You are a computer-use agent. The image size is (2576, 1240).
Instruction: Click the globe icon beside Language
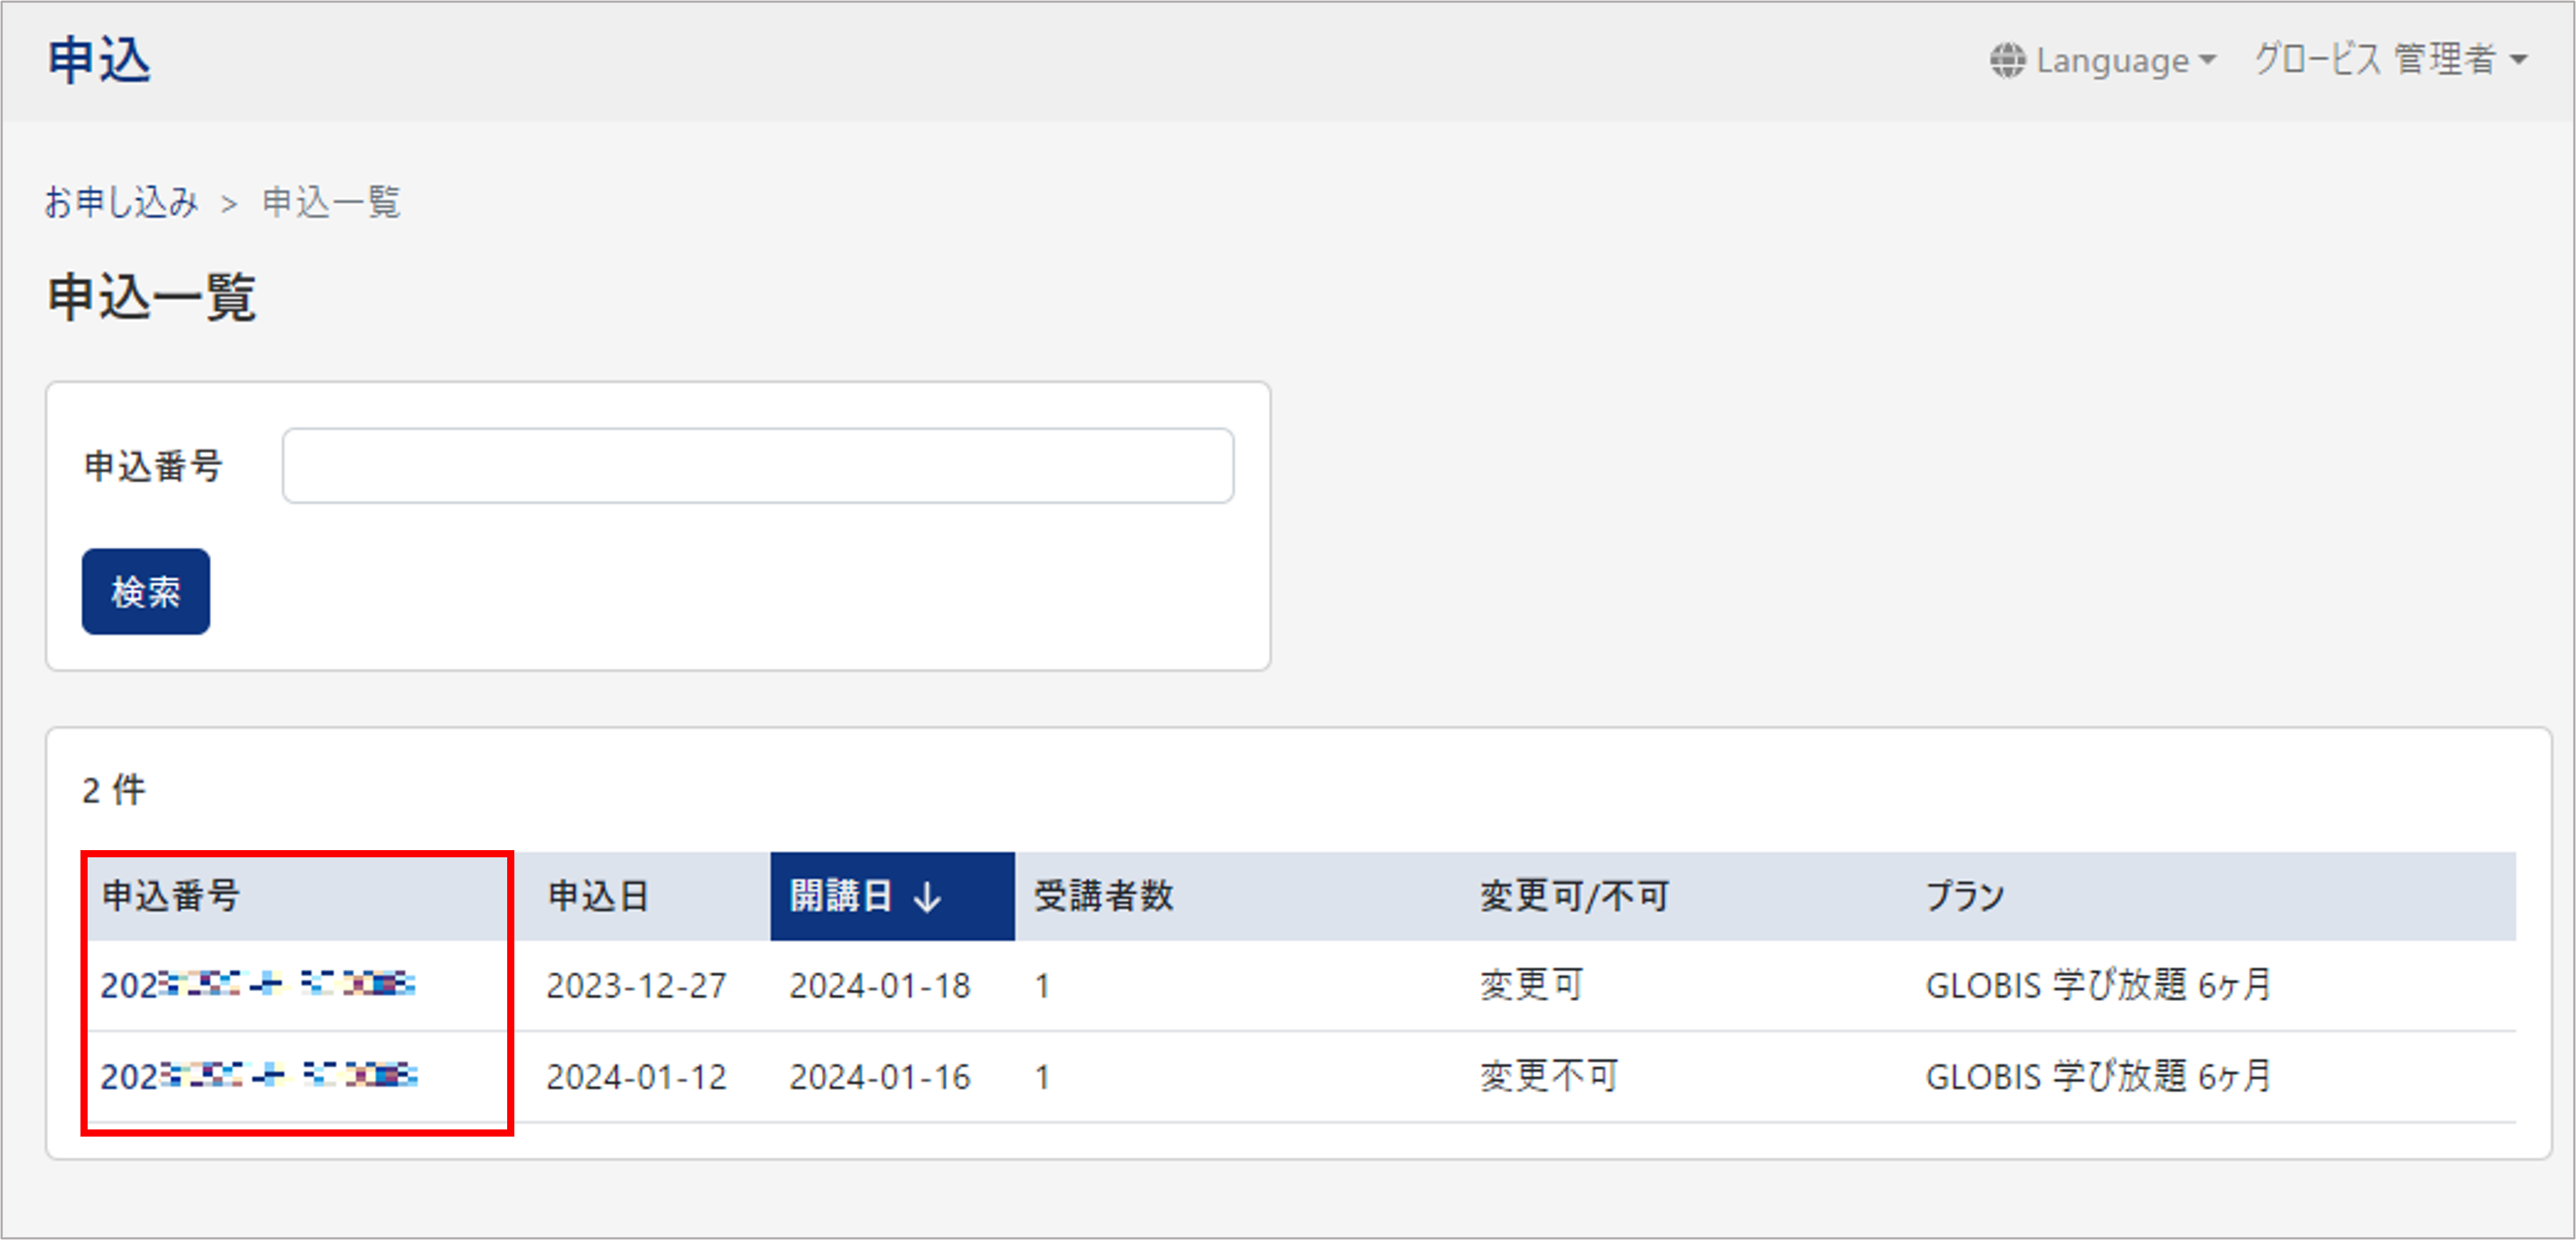point(2006,60)
